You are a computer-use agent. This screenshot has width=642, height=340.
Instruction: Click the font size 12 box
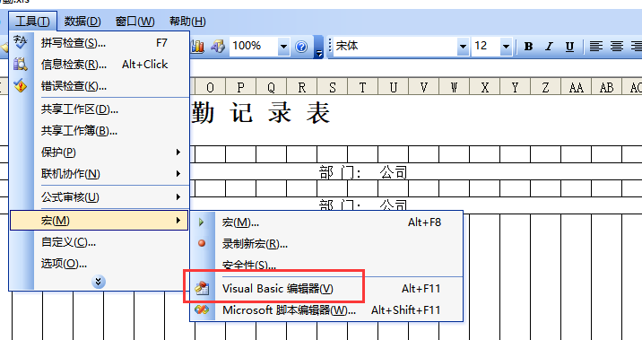[x=486, y=47]
